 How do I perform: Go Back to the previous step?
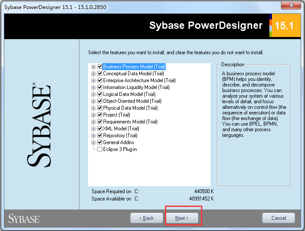pos(146,218)
